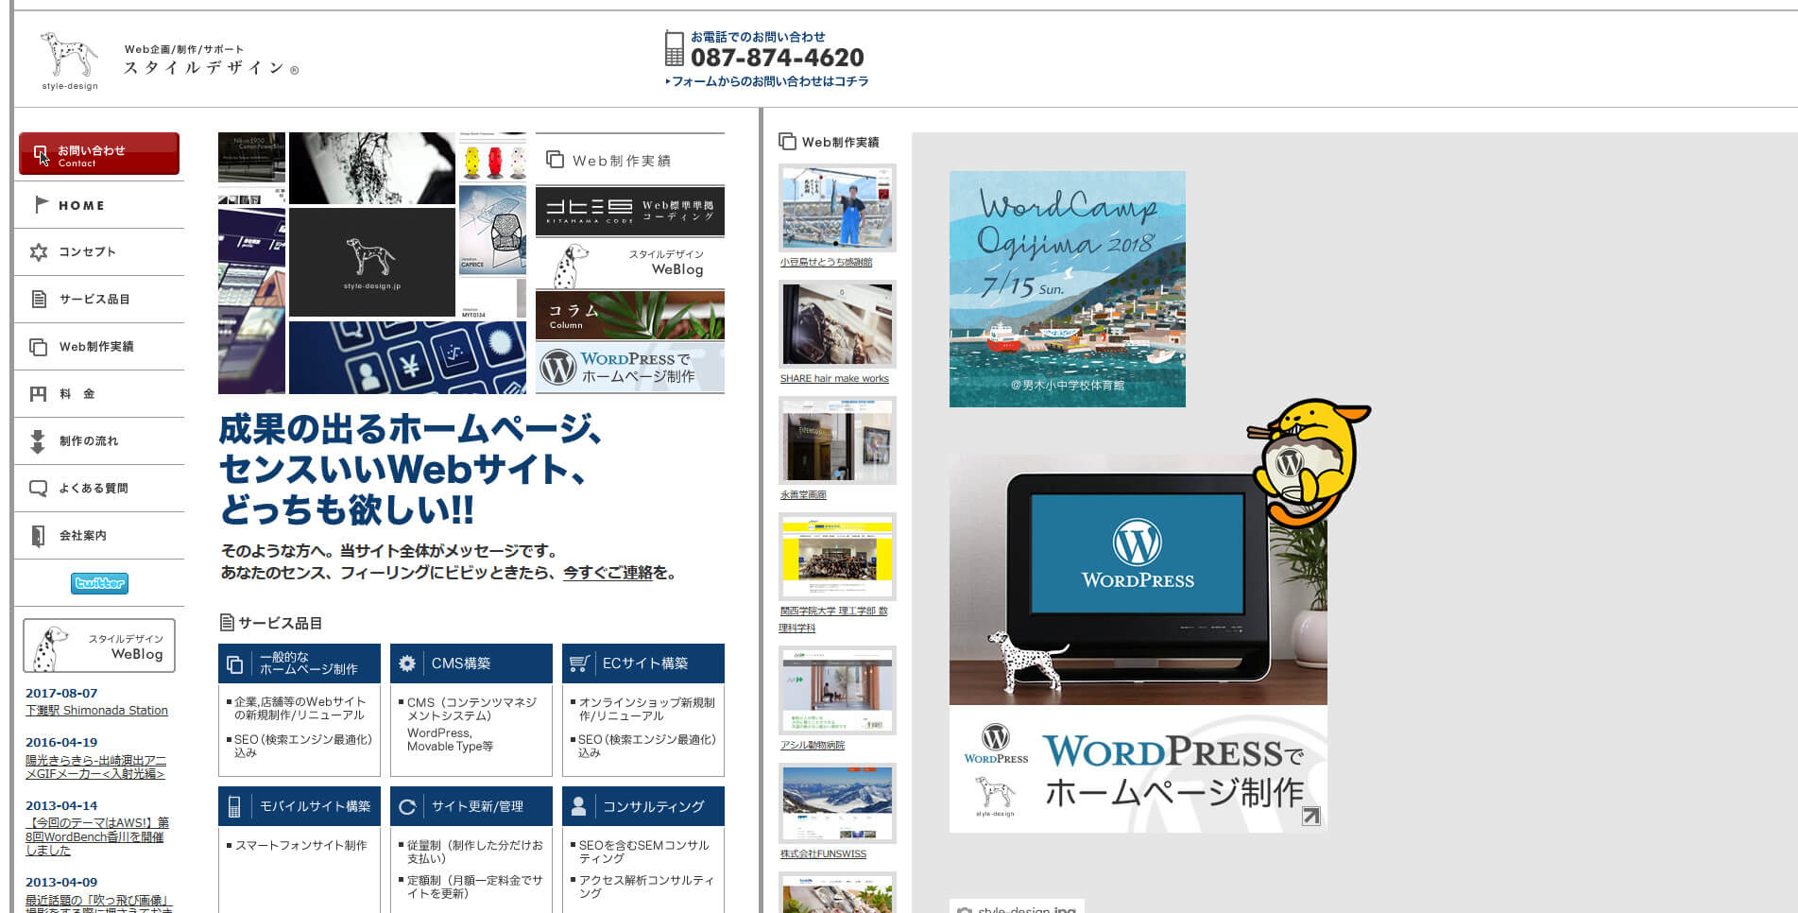Follow the 株式会社FUNSWISS link
This screenshot has width=1798, height=913.
[823, 853]
